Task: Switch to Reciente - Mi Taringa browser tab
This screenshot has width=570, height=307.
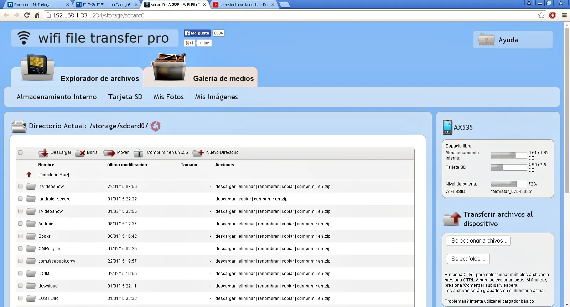Action: point(38,5)
